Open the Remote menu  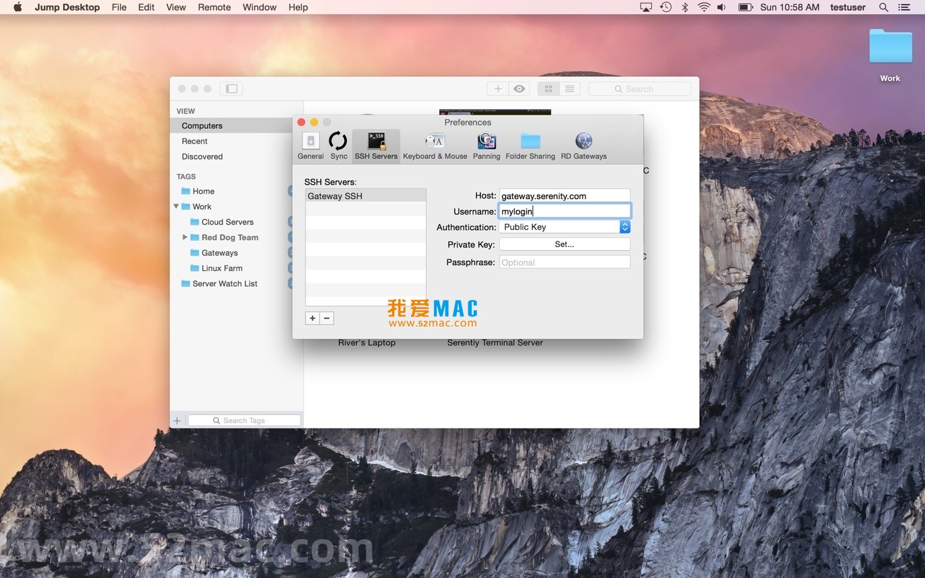[x=214, y=7]
